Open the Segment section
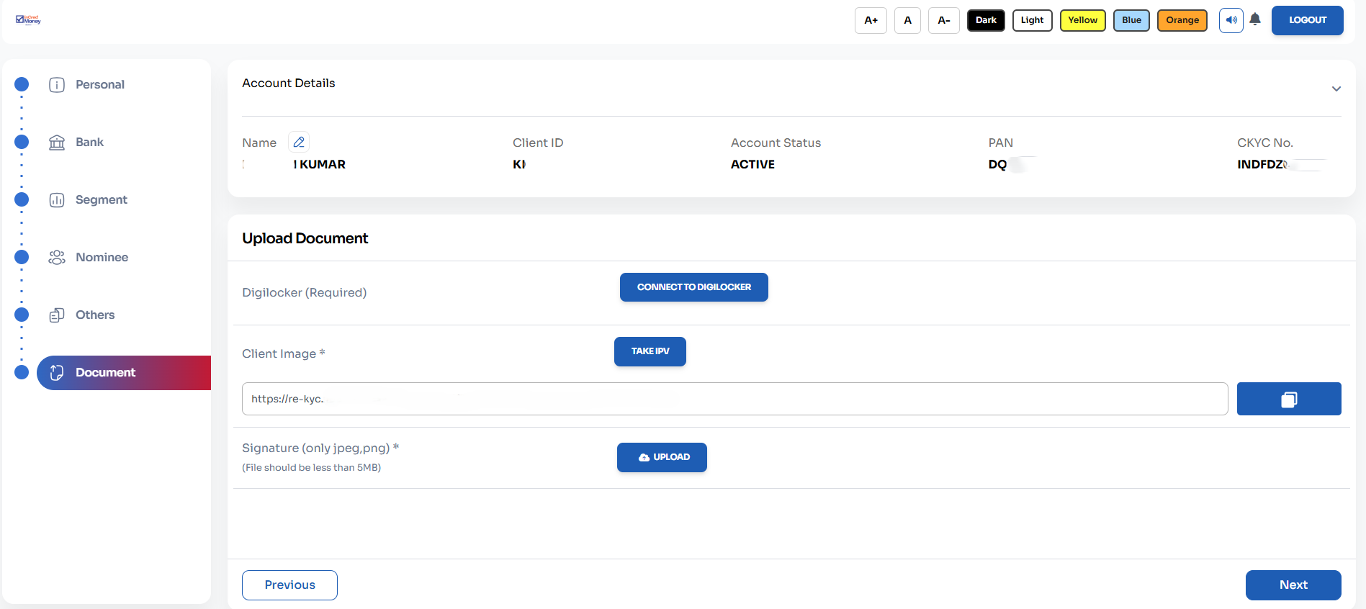Screen dimensions: 1366x609 [x=102, y=199]
